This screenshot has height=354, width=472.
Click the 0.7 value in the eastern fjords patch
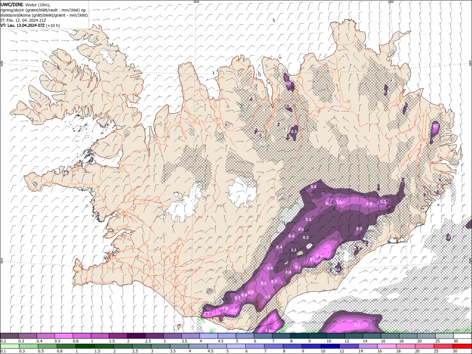pyautogui.click(x=436, y=126)
